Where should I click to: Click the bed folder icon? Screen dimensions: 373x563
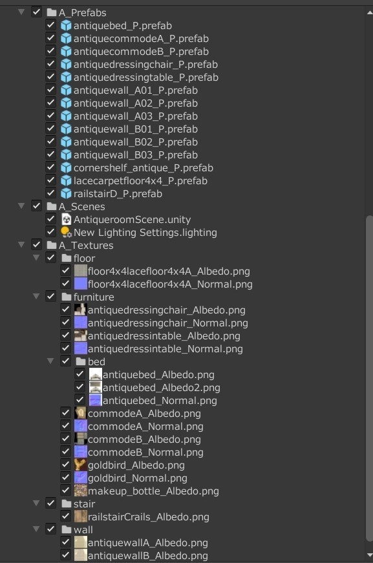point(81,361)
